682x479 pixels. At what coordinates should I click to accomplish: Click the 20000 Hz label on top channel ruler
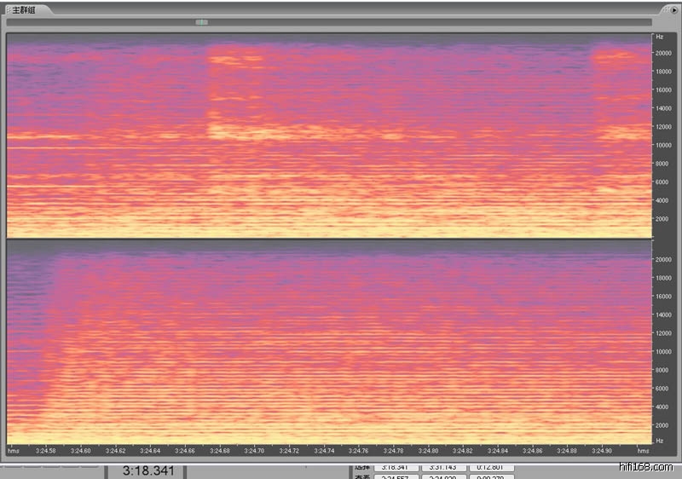pyautogui.click(x=665, y=53)
